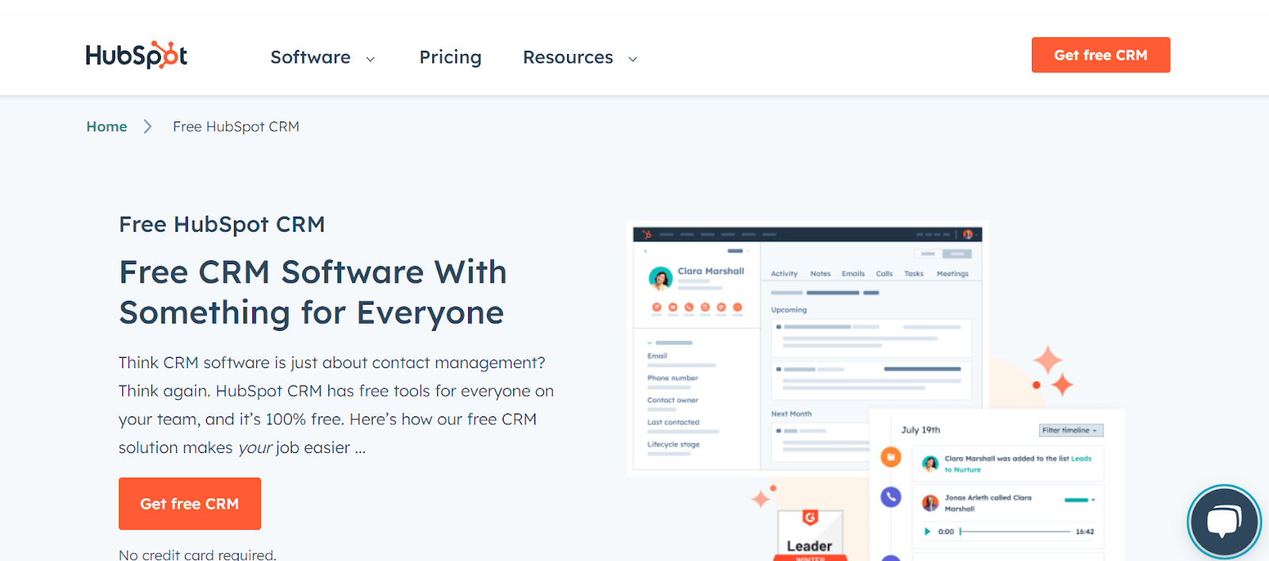Click the mockup HubSpot sprocket icon

coord(646,235)
